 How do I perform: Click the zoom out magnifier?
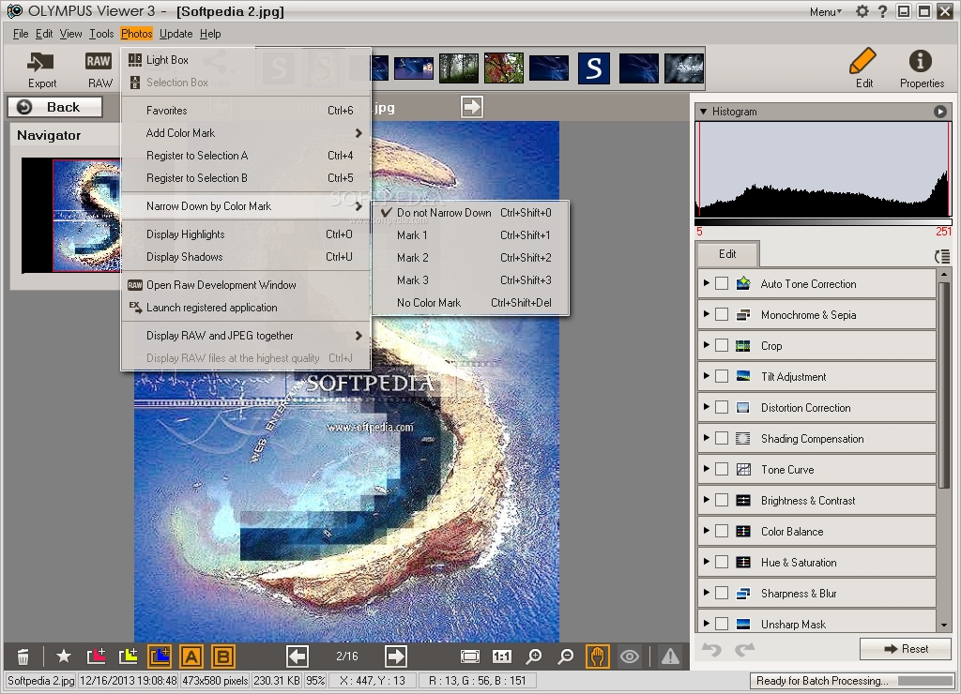coord(566,656)
